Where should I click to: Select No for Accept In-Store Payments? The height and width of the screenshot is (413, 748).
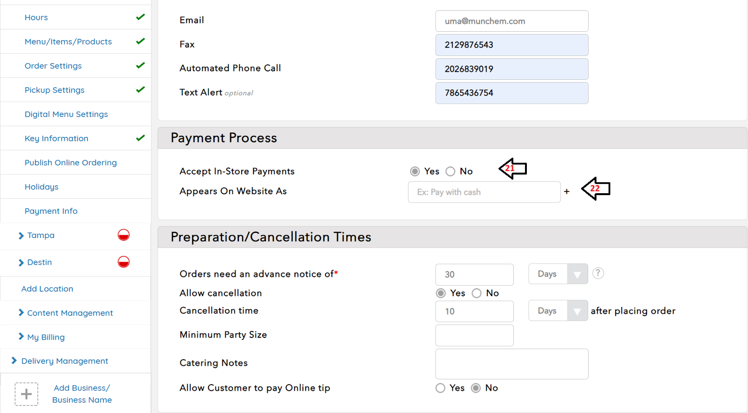point(450,171)
